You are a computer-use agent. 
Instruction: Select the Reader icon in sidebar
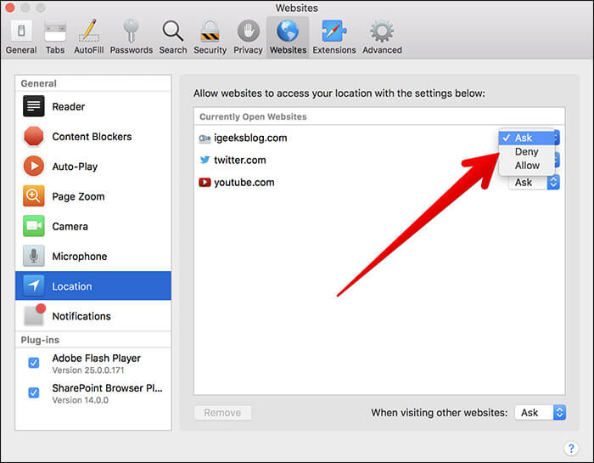33,106
